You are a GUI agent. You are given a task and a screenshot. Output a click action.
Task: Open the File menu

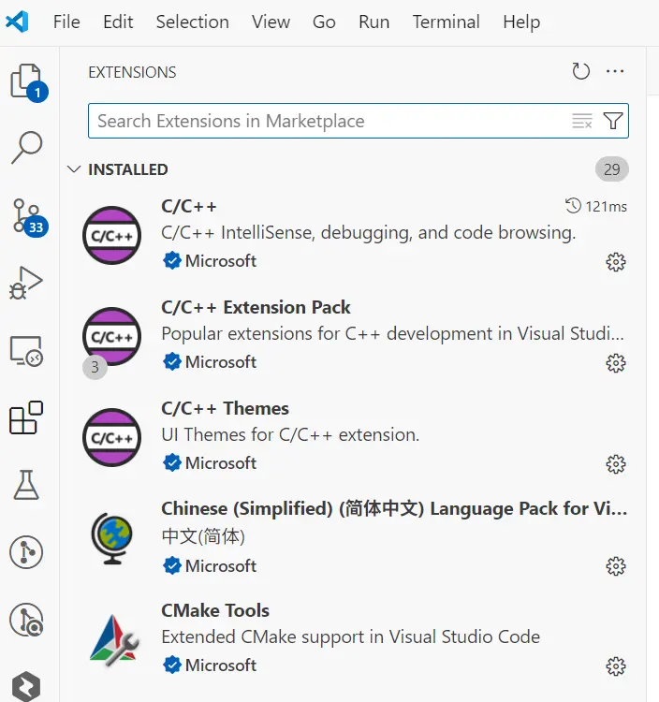point(66,22)
